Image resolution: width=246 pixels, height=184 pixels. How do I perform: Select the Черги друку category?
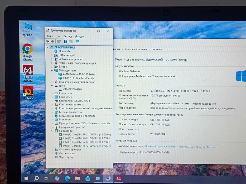[x=66, y=157]
